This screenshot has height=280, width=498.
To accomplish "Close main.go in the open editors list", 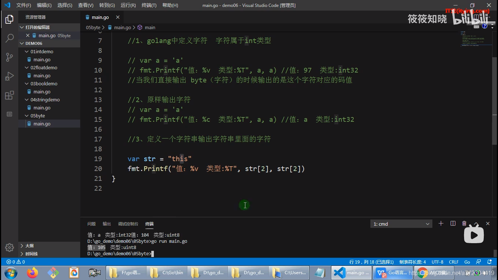I will pyautogui.click(x=28, y=35).
